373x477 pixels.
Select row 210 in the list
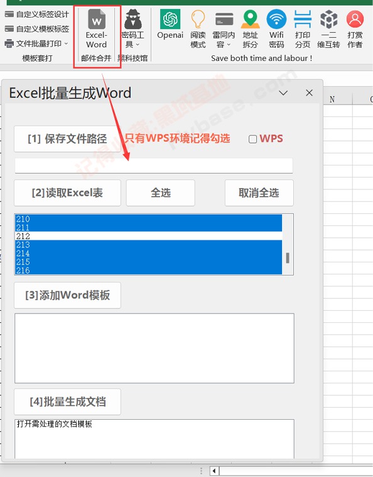pyautogui.click(x=148, y=219)
